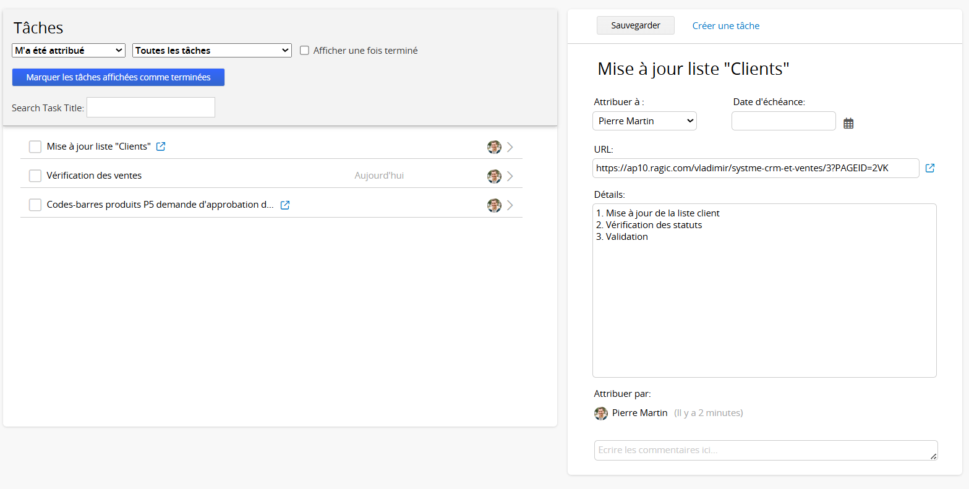Click Pierre Martin avatar under Attribuer par

[x=601, y=413]
